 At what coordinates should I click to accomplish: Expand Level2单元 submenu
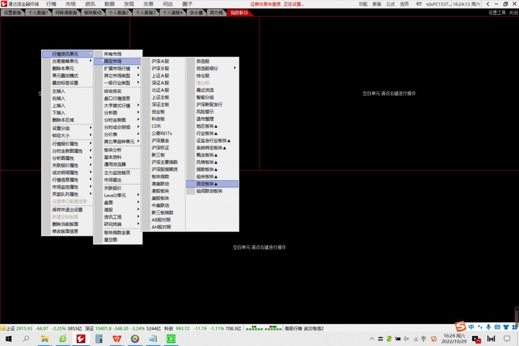[x=118, y=195]
